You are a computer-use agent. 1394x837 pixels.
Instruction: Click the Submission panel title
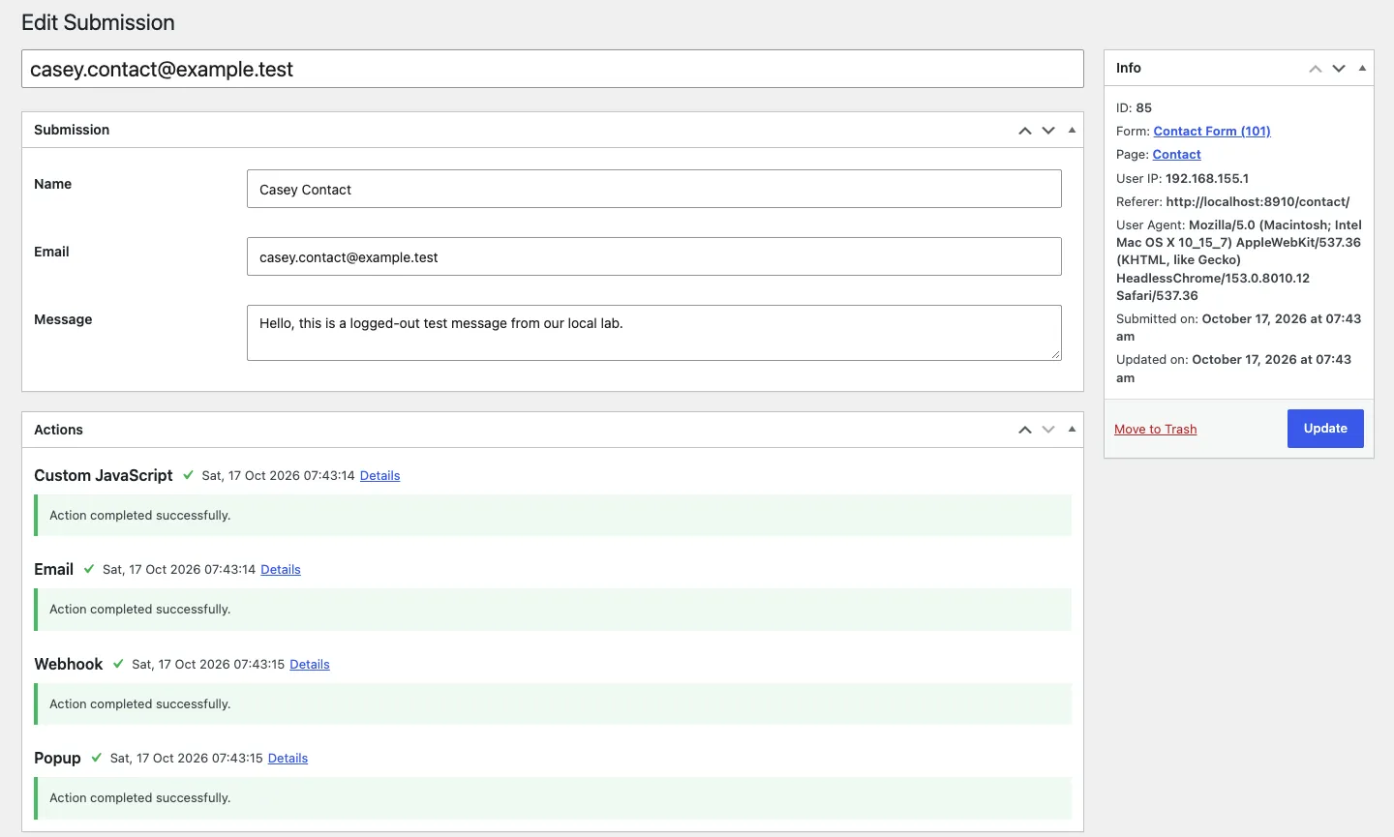[72, 130]
